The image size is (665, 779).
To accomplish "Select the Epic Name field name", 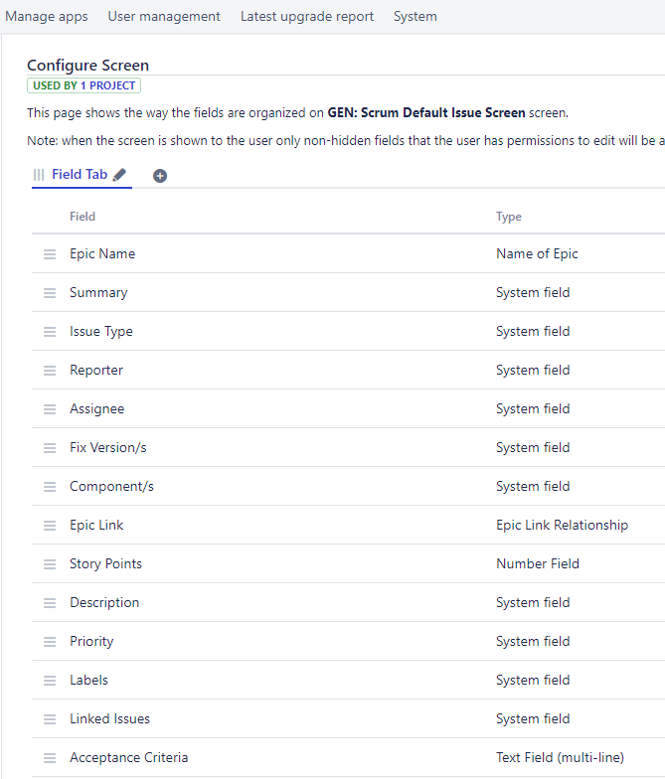I will (102, 254).
